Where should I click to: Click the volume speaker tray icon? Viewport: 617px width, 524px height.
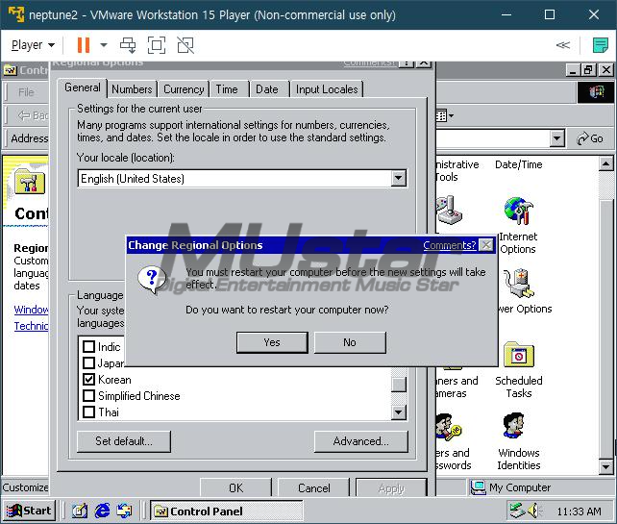coord(534,511)
